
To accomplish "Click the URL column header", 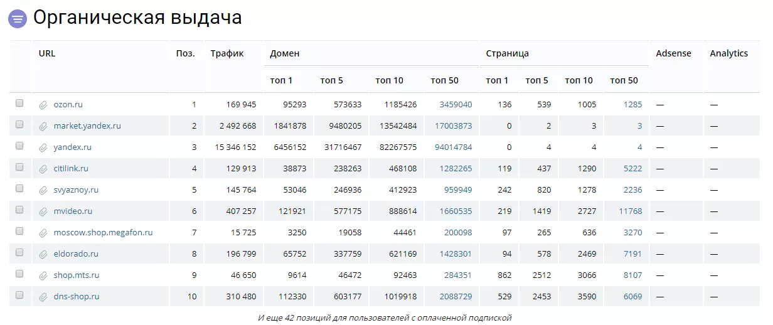I will click(x=47, y=53).
